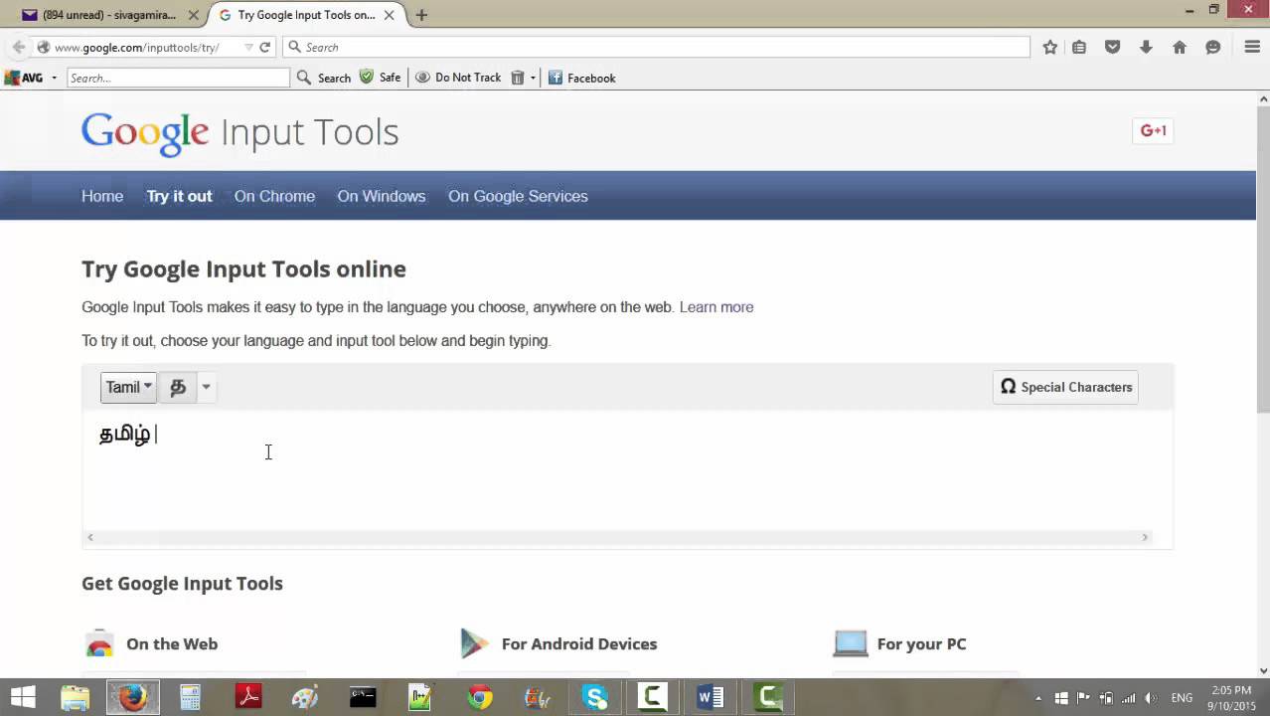Screen dimensions: 1270x716
Task: Click the page scrollbar down arrow
Action: click(1263, 670)
